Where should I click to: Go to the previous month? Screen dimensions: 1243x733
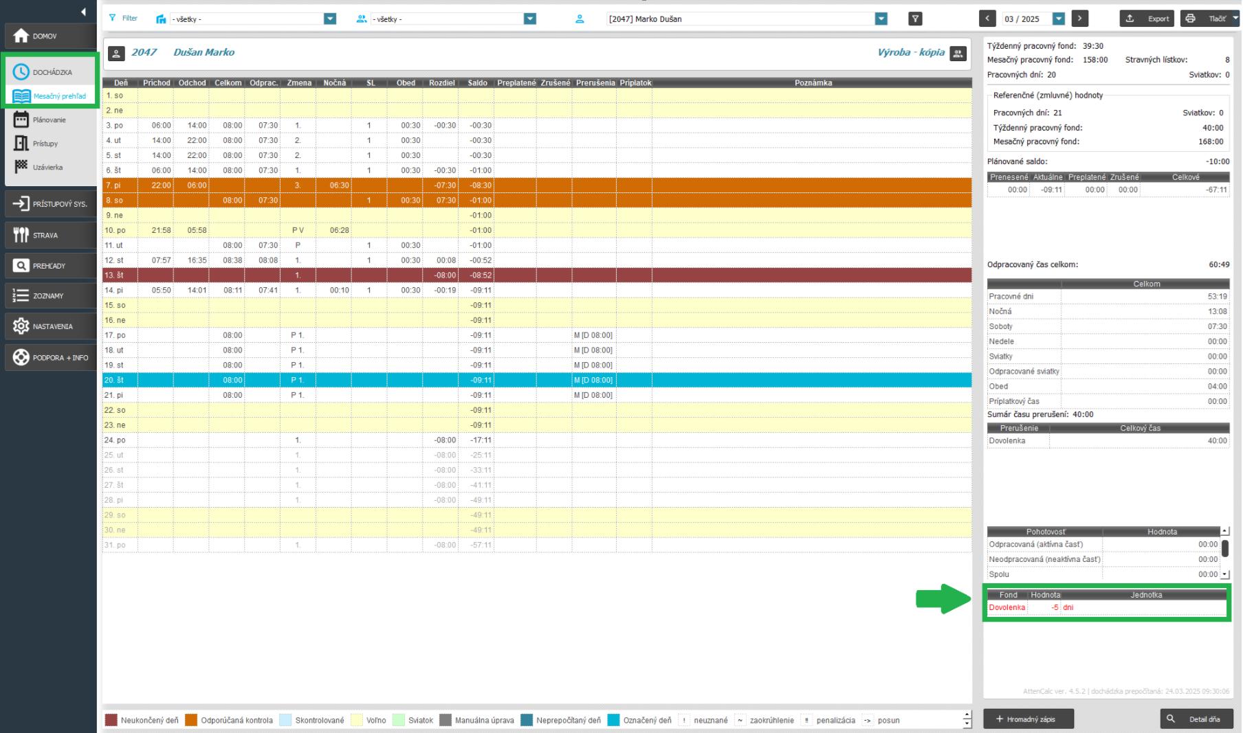988,19
